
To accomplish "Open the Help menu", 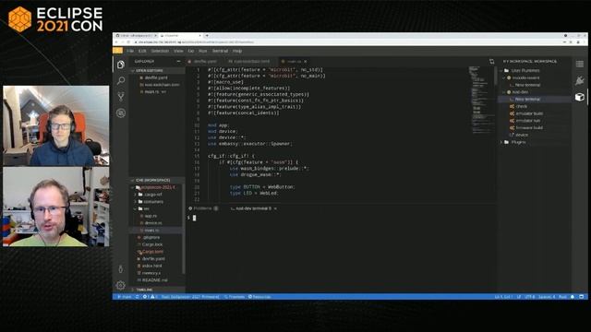I will (237, 51).
